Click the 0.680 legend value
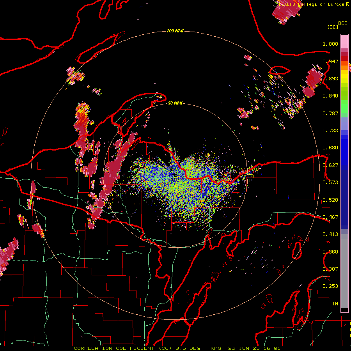The image size is (351, 351). pos(330,148)
